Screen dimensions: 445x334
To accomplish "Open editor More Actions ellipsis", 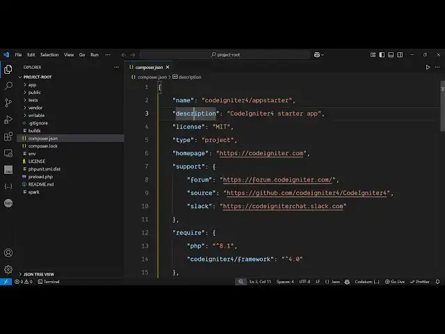I will click(437, 67).
